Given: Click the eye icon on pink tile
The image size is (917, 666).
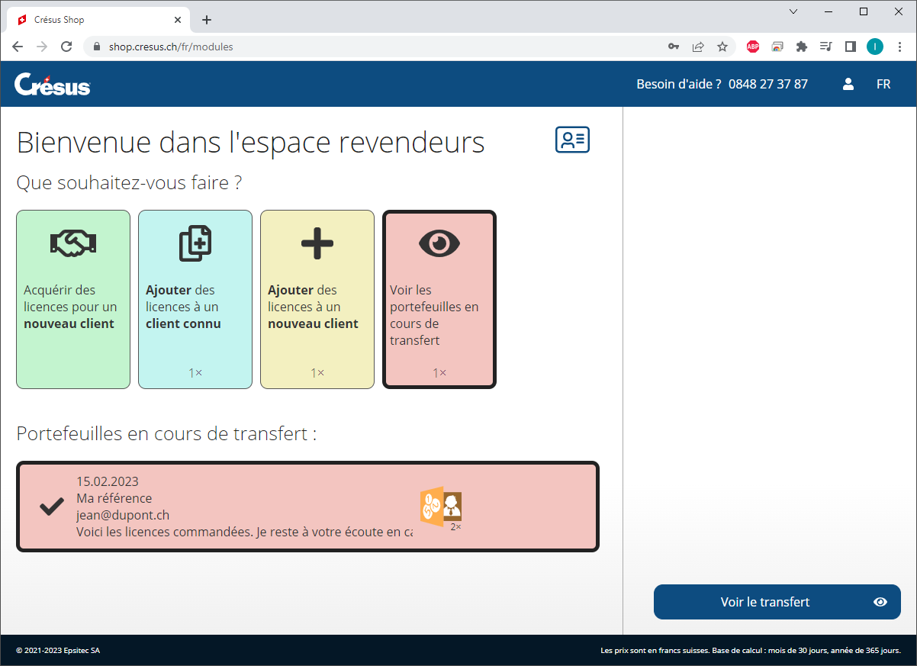Looking at the screenshot, I should coord(439,243).
